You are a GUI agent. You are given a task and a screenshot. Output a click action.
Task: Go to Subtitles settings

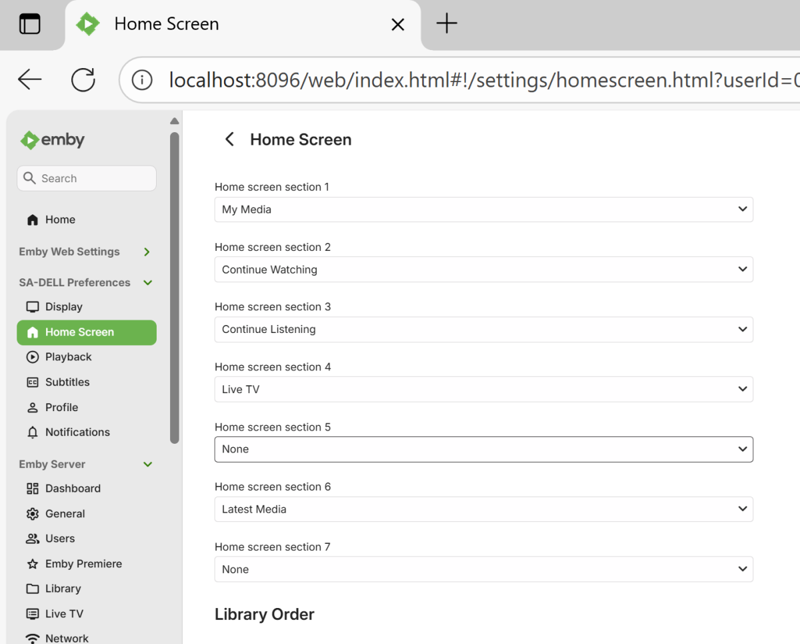67,382
